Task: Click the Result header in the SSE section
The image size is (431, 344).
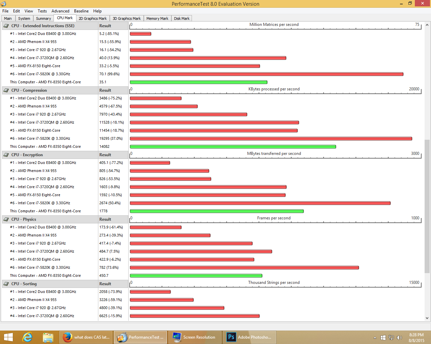Action: [105, 26]
